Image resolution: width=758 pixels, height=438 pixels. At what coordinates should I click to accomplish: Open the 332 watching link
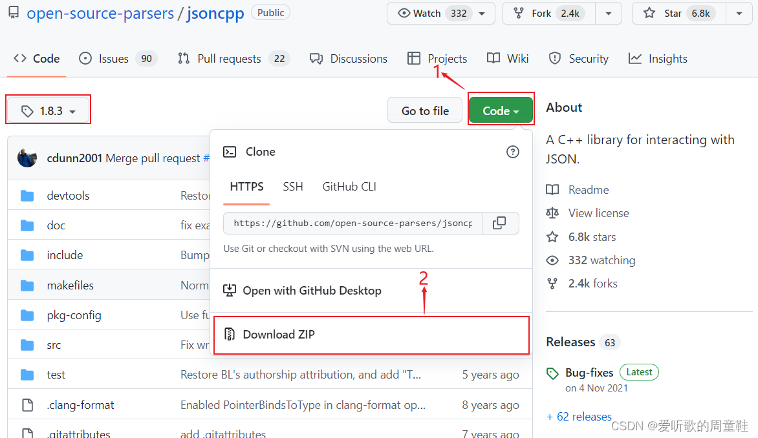[602, 260]
